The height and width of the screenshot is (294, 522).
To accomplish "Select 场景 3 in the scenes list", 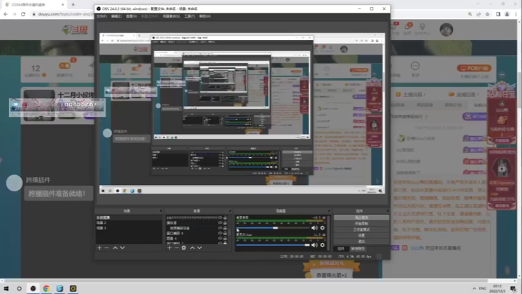I will [128, 228].
